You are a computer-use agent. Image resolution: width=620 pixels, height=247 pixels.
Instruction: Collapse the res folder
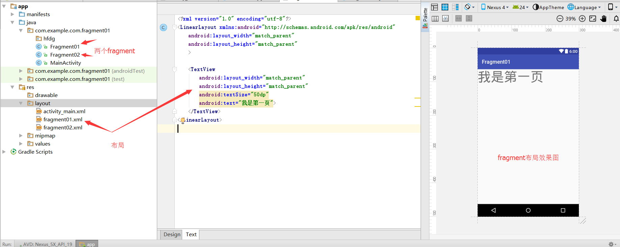point(12,87)
